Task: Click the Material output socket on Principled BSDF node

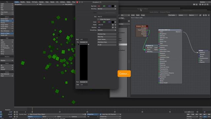Action: coord(182,32)
